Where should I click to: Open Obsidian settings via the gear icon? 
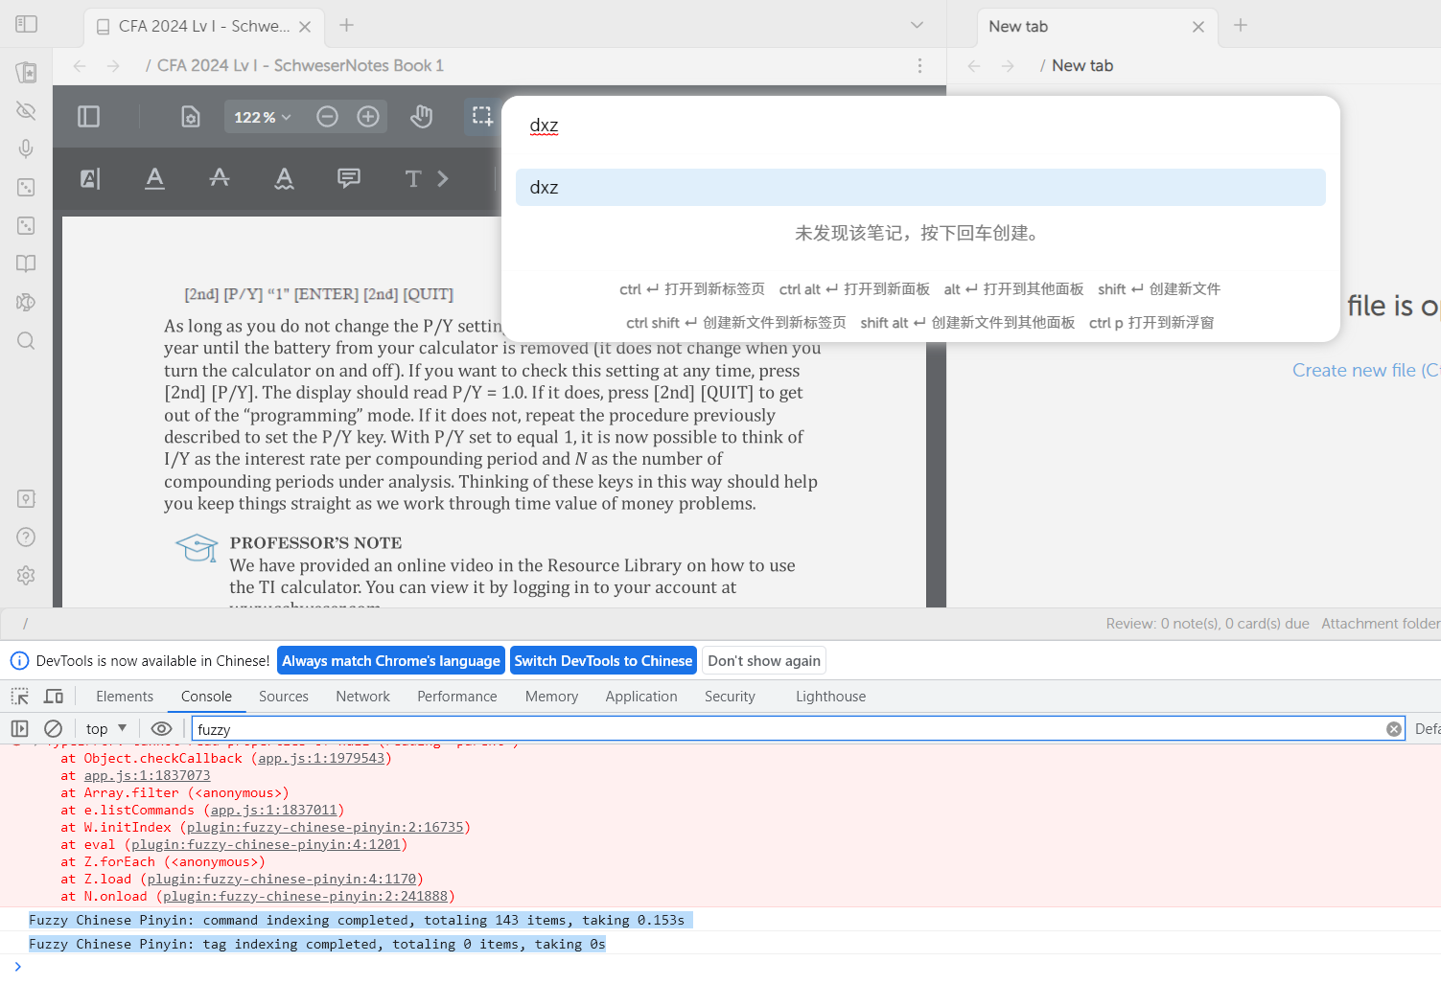click(26, 575)
